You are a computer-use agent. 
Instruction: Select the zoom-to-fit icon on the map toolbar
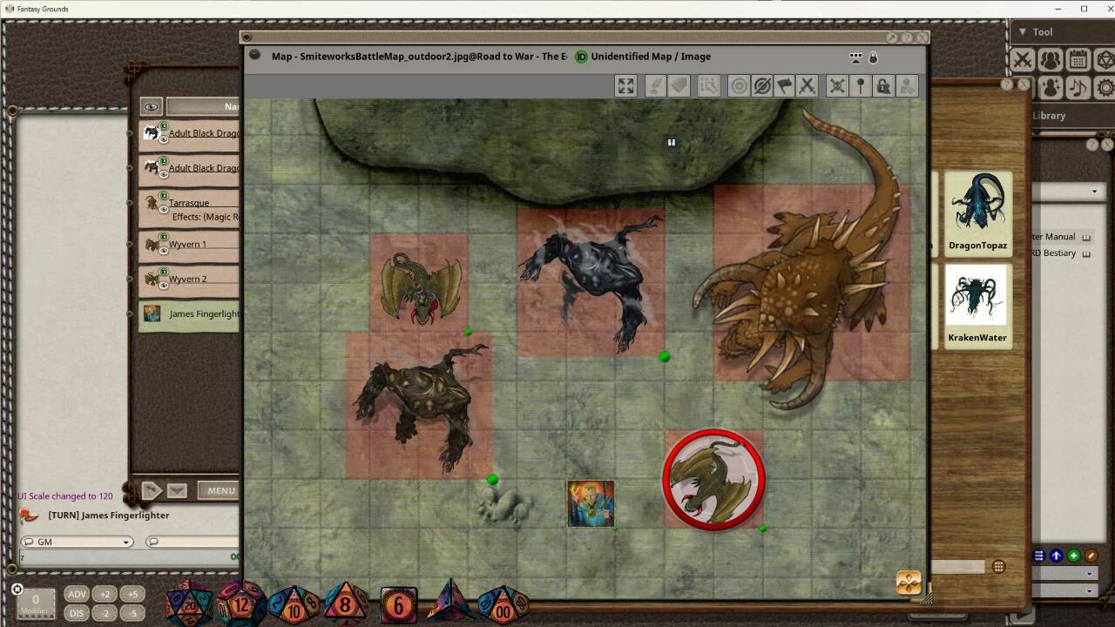(x=625, y=85)
